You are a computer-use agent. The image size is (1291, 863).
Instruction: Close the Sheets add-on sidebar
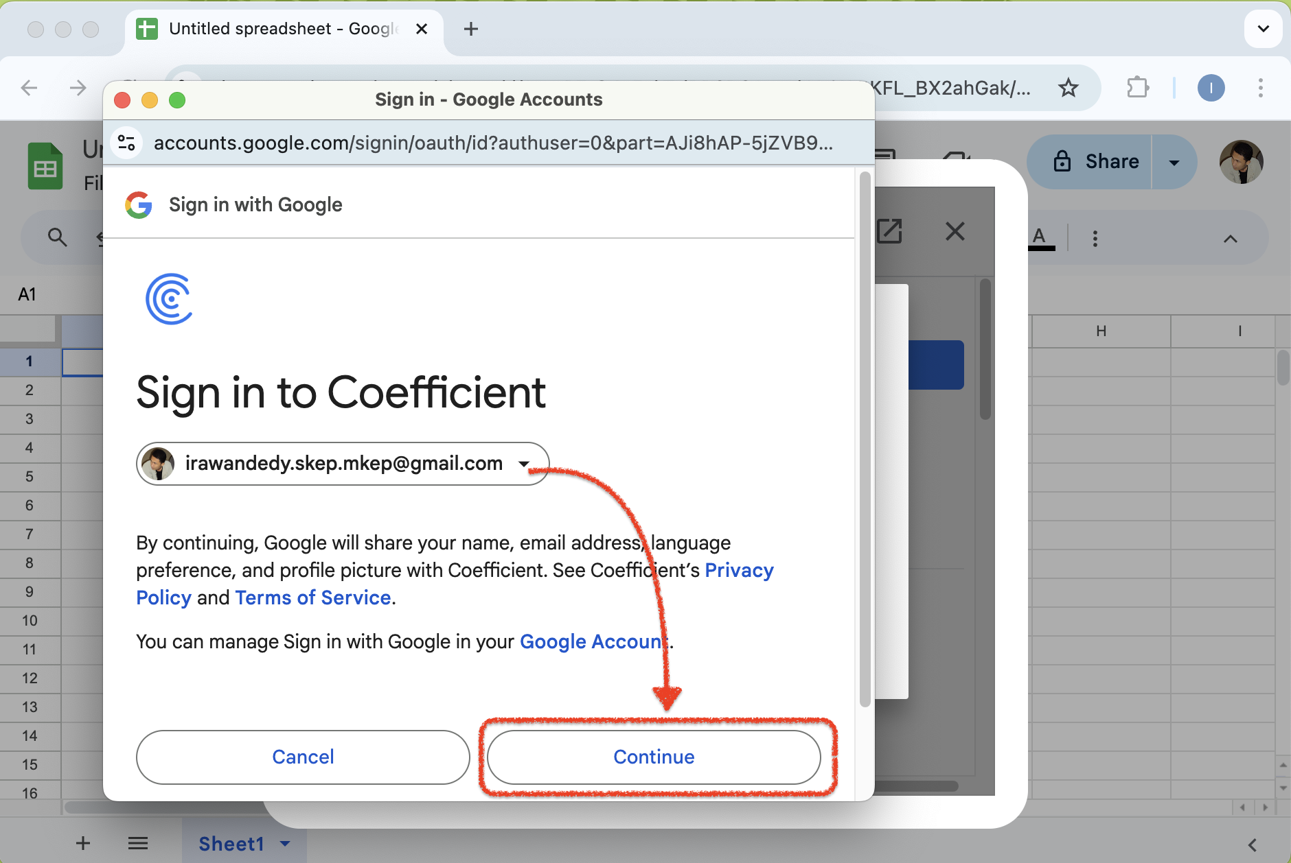pyautogui.click(x=955, y=231)
